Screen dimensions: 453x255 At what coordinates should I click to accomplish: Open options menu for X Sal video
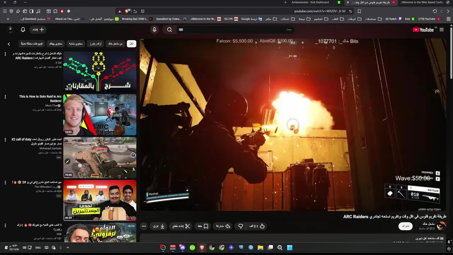coord(5,54)
